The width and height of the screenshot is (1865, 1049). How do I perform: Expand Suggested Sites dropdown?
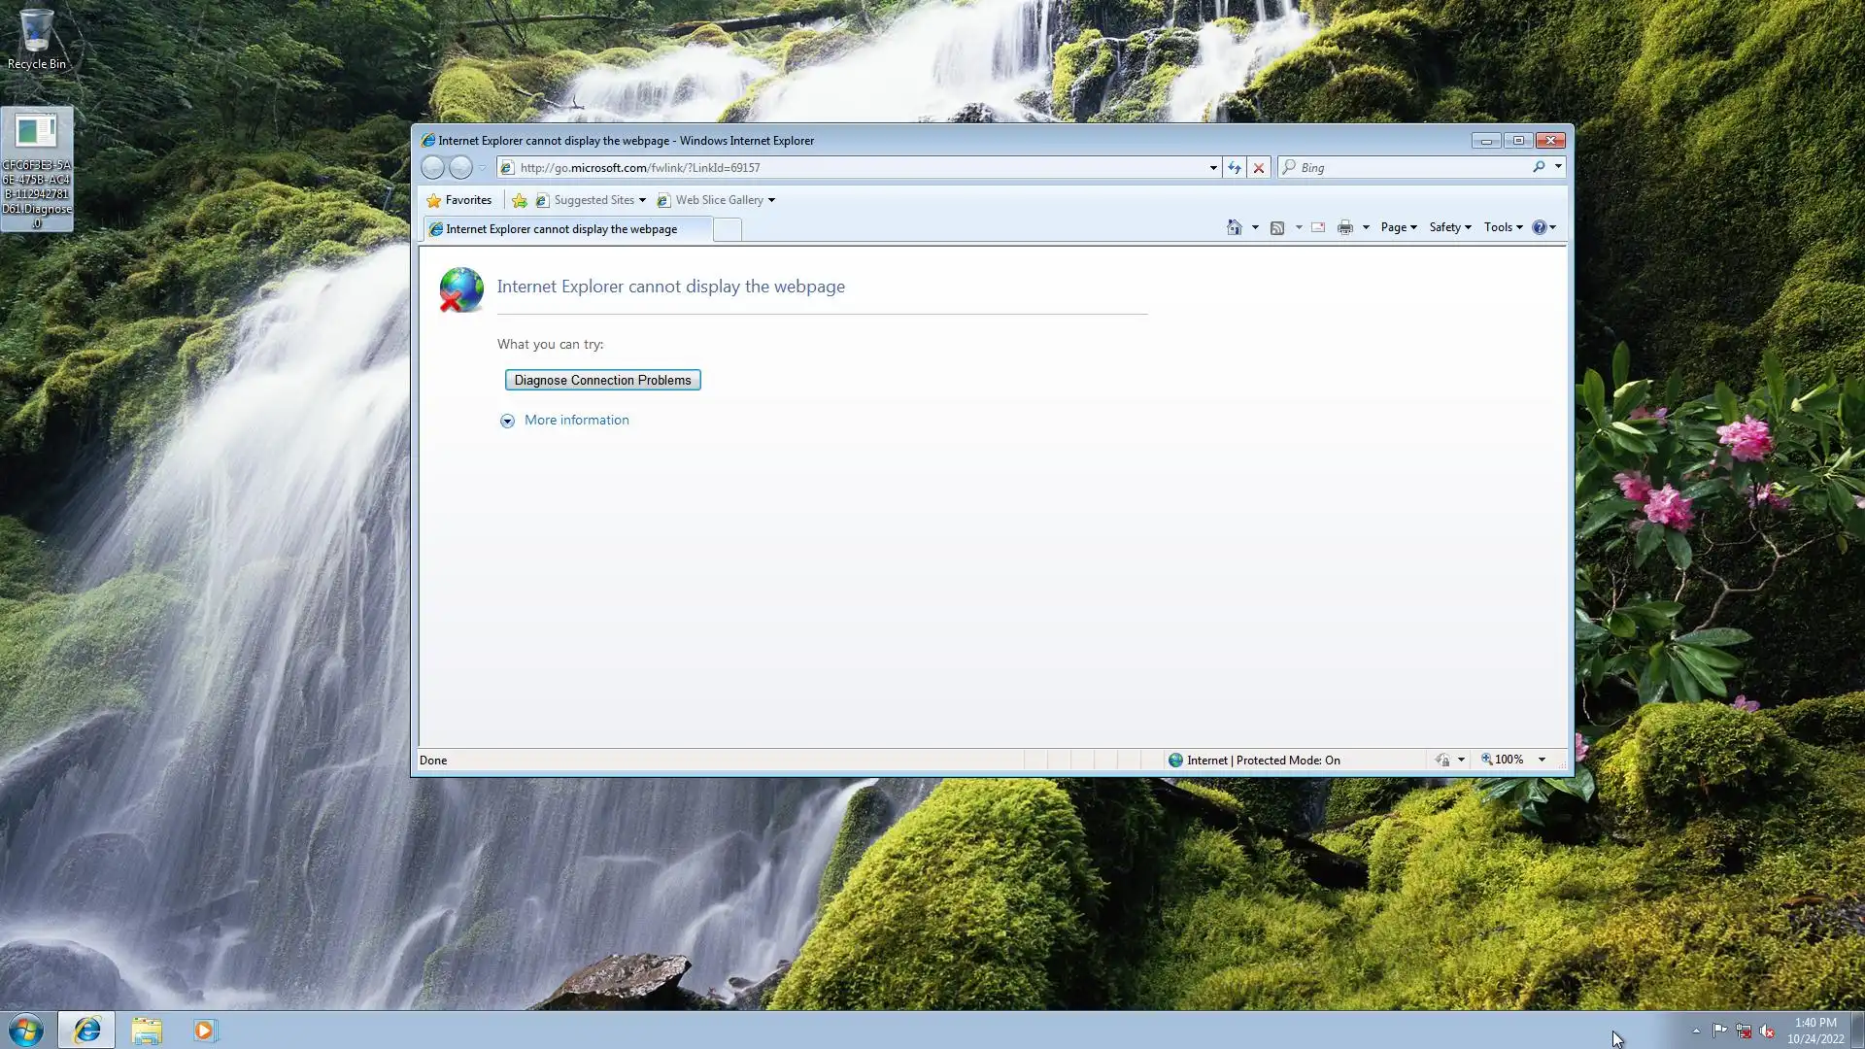(642, 200)
